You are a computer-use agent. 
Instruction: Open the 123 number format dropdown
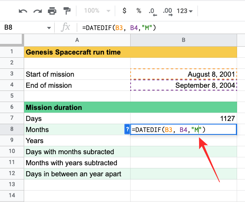tap(185, 11)
